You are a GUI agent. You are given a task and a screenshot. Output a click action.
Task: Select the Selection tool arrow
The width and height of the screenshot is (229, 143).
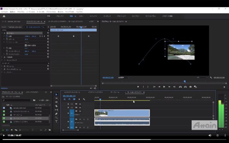(x=56, y=94)
